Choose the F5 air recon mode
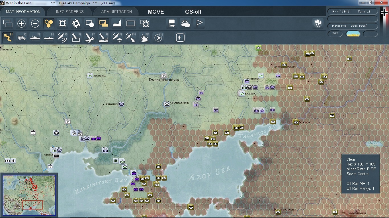 62,37
